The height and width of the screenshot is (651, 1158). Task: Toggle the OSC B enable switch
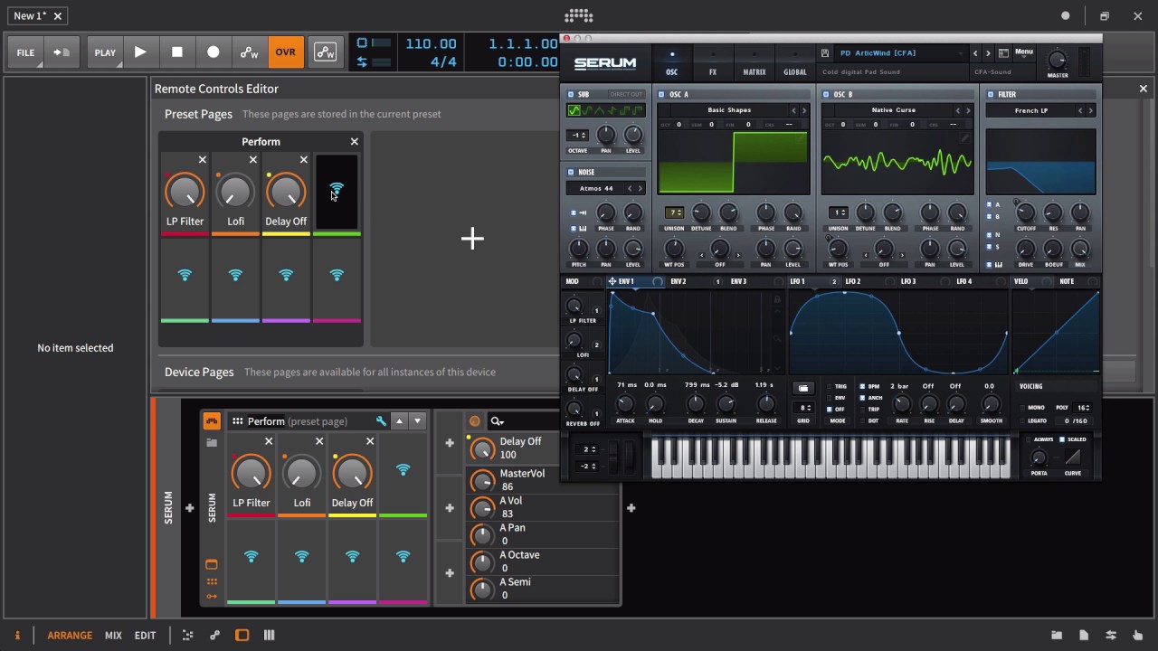tap(826, 94)
